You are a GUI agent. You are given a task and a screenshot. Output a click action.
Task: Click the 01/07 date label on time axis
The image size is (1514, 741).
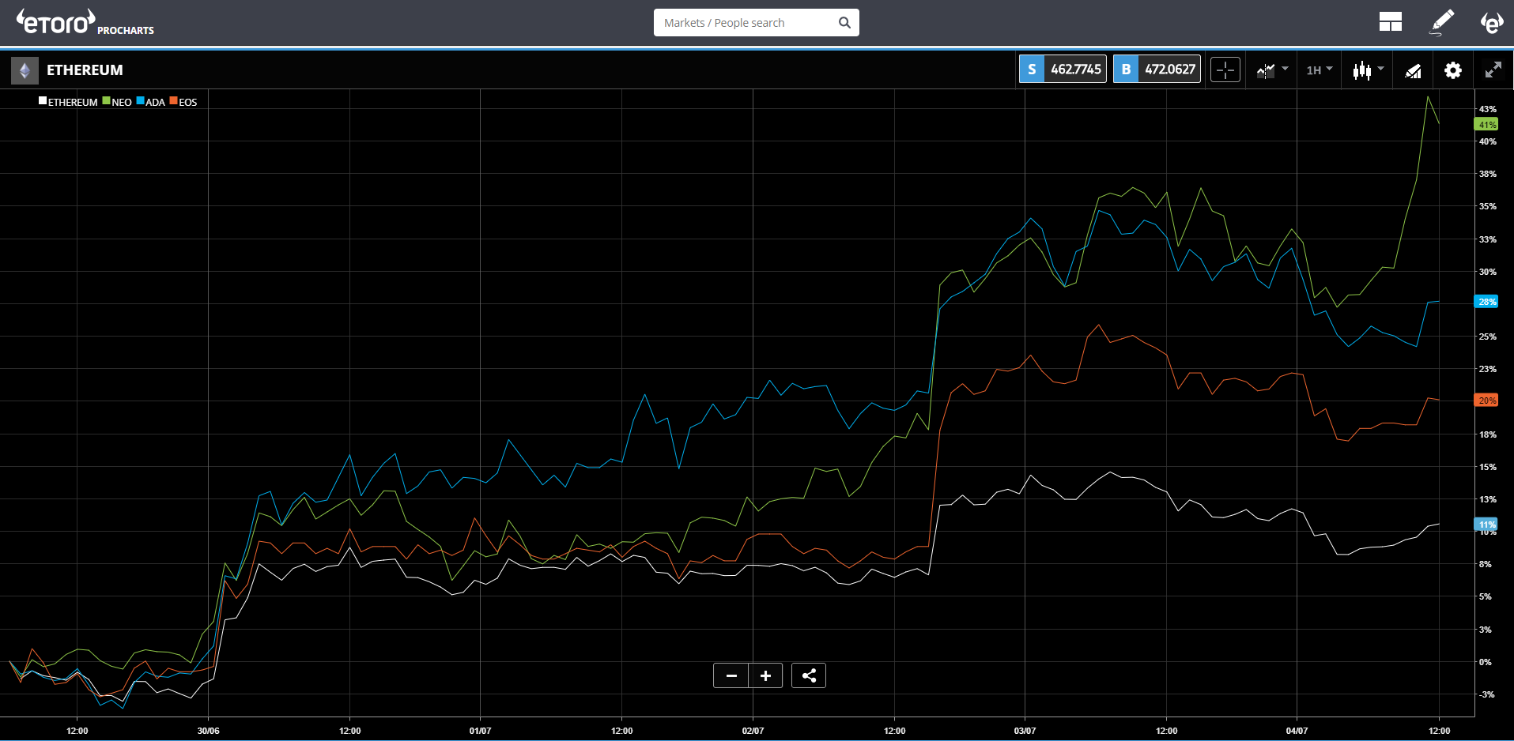pyautogui.click(x=480, y=731)
